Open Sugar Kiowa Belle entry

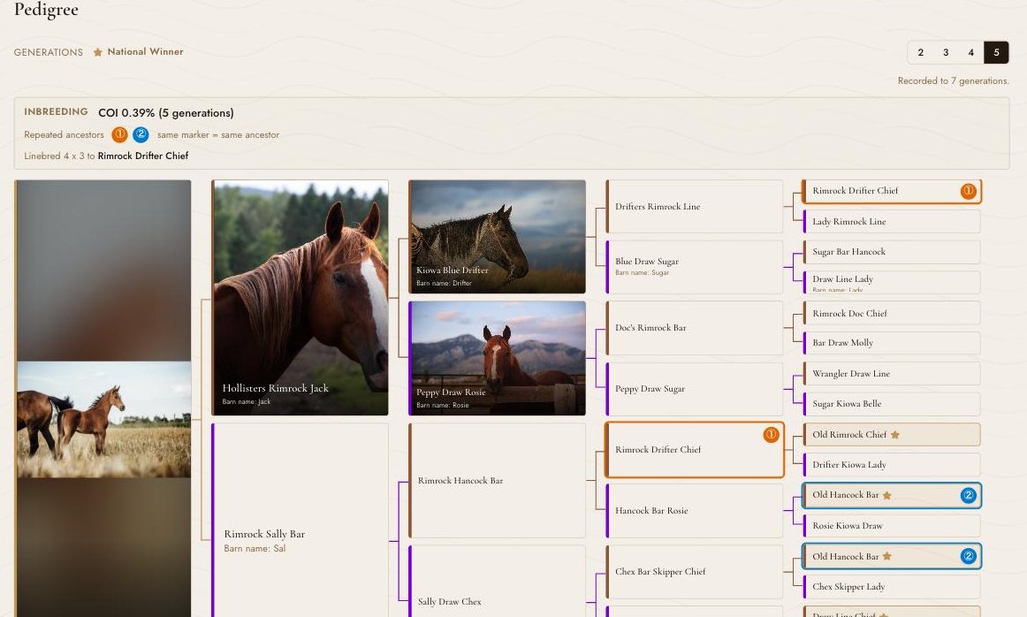[x=892, y=403]
